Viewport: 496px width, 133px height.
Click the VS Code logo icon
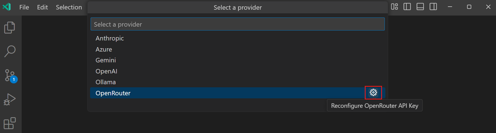pos(7,7)
